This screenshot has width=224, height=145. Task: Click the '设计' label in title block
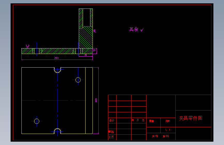(112, 120)
